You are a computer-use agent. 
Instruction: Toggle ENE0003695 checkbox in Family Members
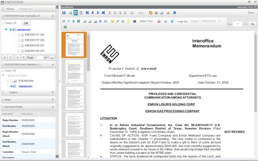coord(11,86)
